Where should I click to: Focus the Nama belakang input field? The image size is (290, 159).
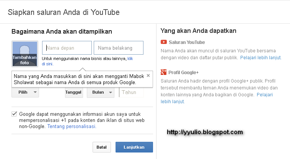tap(119, 48)
